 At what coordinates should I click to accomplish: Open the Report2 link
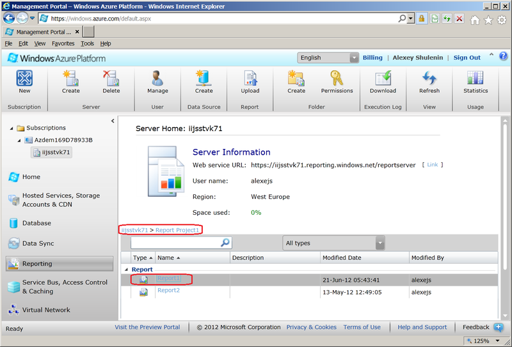(x=168, y=290)
